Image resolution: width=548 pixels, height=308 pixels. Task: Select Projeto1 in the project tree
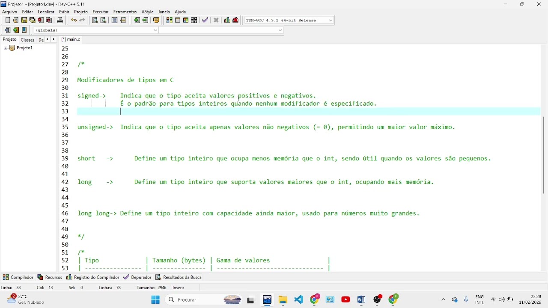pos(24,48)
